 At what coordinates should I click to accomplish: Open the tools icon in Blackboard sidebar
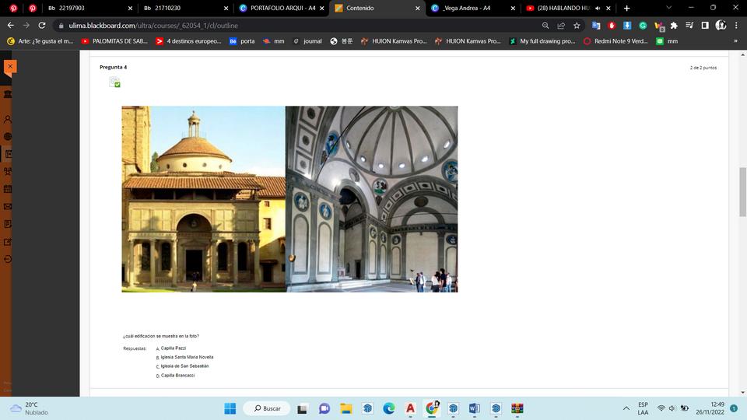pyautogui.click(x=8, y=242)
